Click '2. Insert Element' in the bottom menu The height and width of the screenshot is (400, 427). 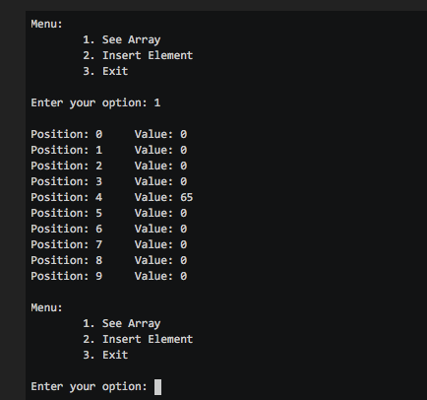[x=138, y=339]
